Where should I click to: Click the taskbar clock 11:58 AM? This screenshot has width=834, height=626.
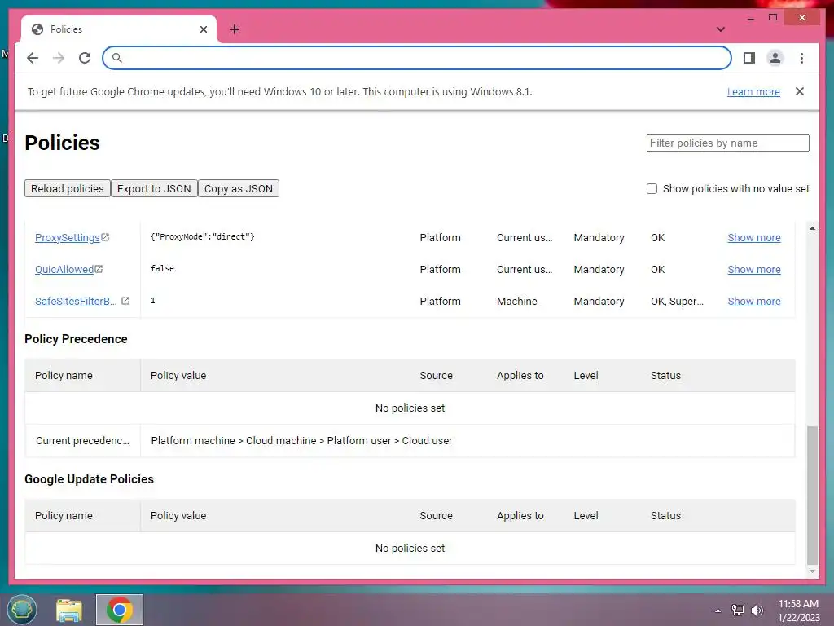click(x=798, y=604)
